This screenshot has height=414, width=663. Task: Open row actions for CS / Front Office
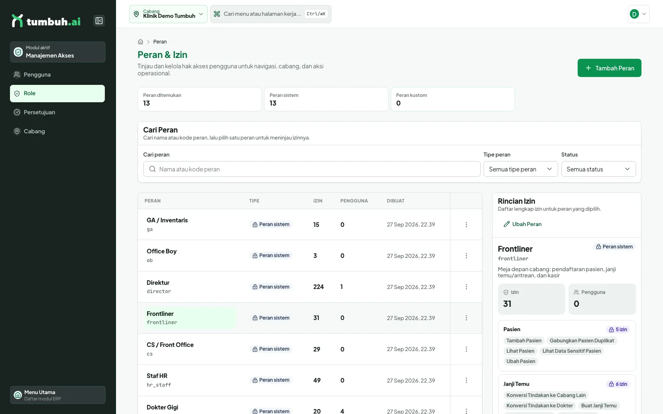(466, 349)
